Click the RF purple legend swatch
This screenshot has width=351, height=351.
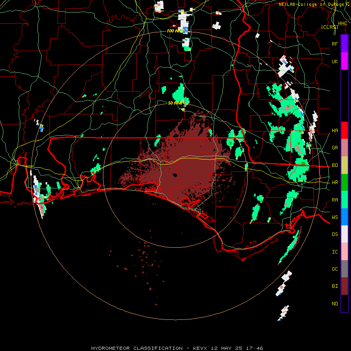tap(344, 44)
